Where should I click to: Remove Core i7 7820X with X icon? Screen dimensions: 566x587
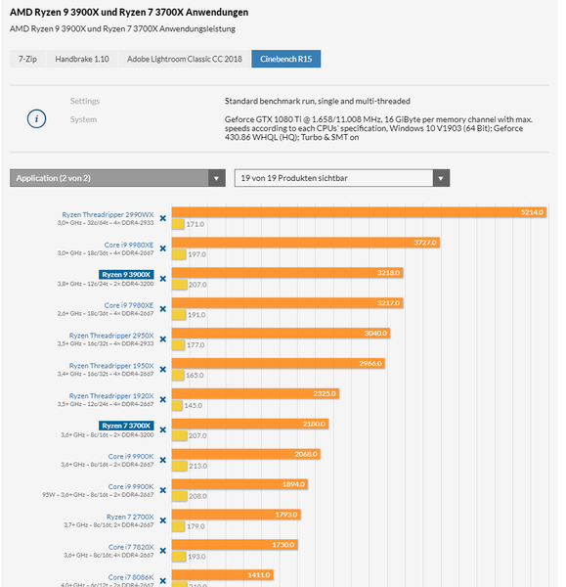162,551
